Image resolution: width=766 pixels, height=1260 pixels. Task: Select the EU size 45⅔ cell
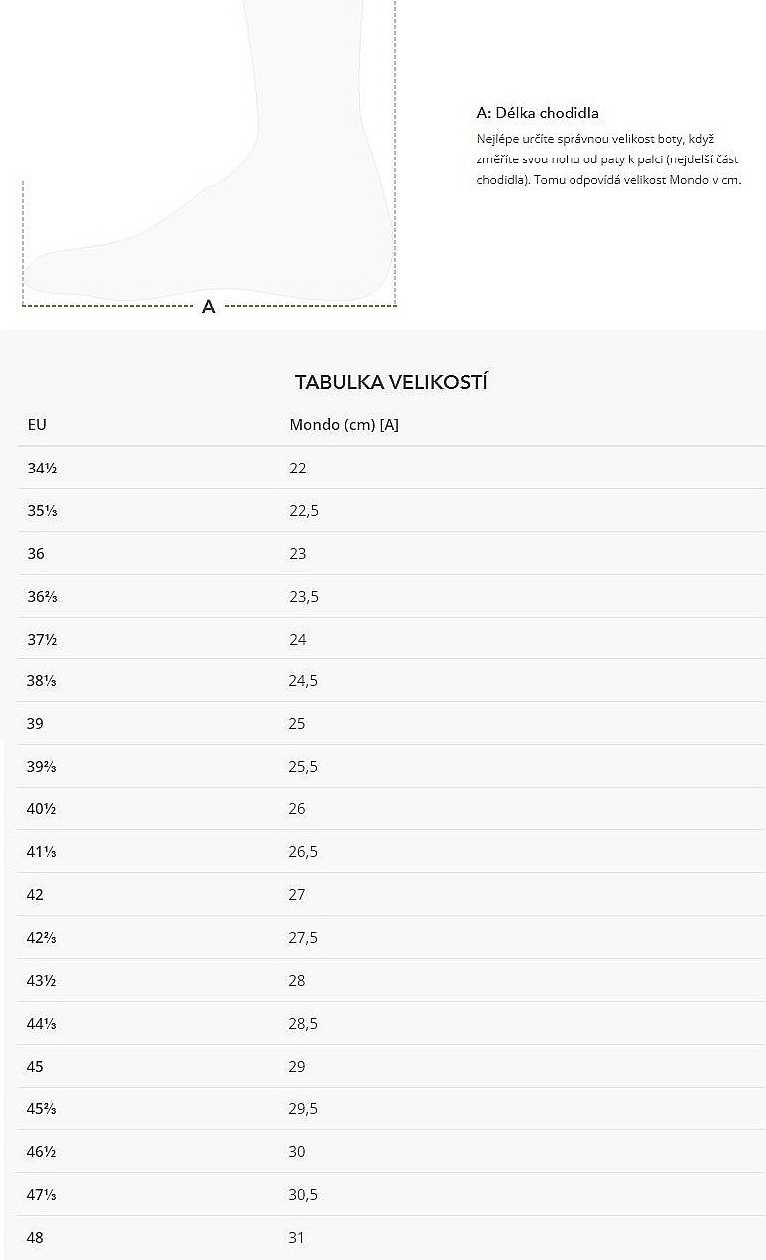42,1108
